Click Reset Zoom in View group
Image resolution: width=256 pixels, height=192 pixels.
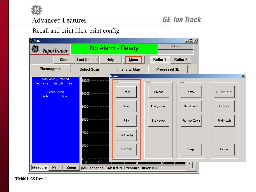(191, 106)
